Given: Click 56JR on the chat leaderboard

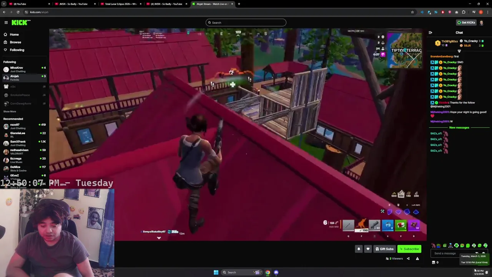Looking at the screenshot, I should (x=467, y=46).
